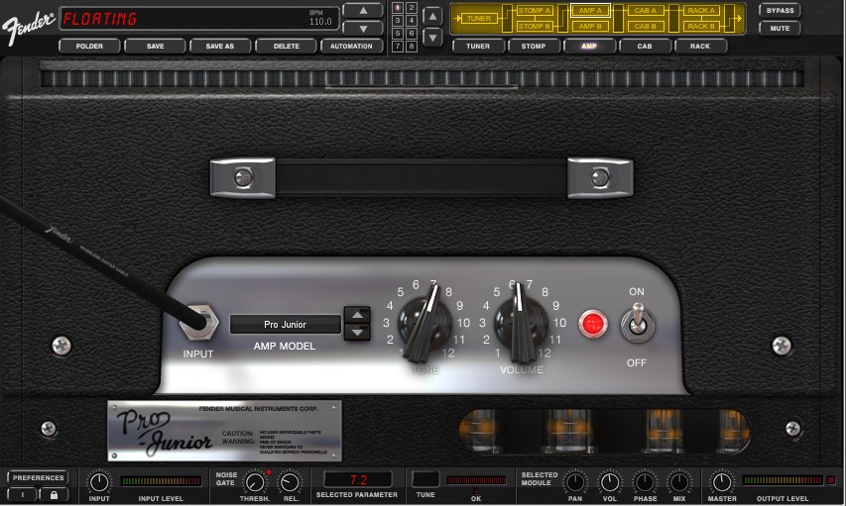Select STOMP A block in signal chain
Image resolution: width=846 pixels, height=506 pixels.
pyautogui.click(x=535, y=10)
